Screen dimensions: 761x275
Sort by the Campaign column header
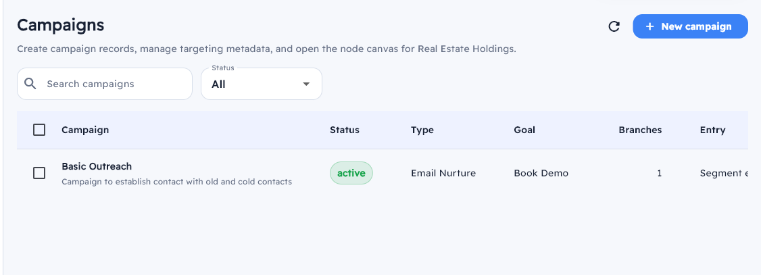coord(85,130)
